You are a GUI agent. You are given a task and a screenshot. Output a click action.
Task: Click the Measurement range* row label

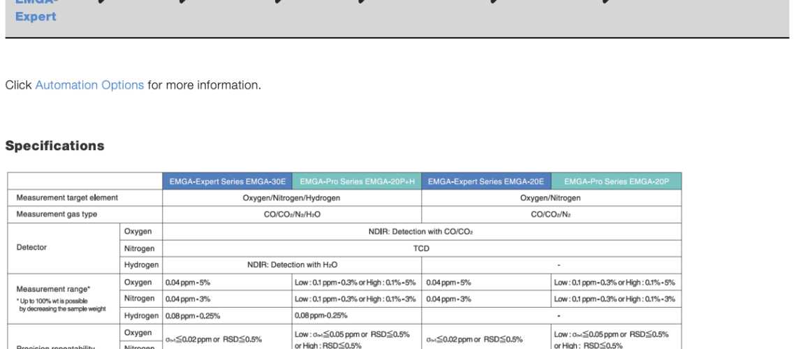coord(53,289)
